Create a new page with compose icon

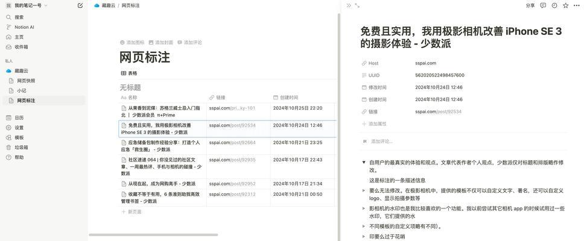pyautogui.click(x=80, y=5)
